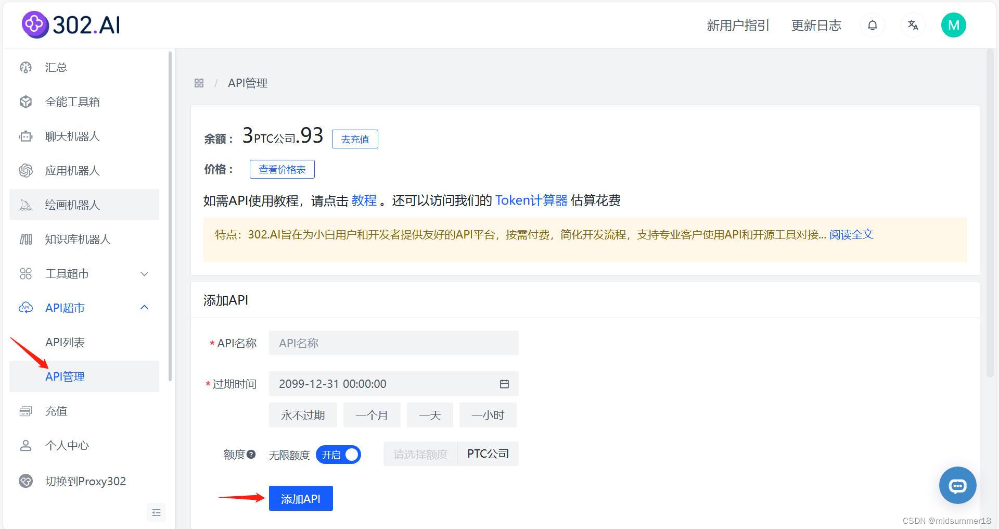
Task: Click the 全能工具箱 cube icon
Action: [25, 102]
